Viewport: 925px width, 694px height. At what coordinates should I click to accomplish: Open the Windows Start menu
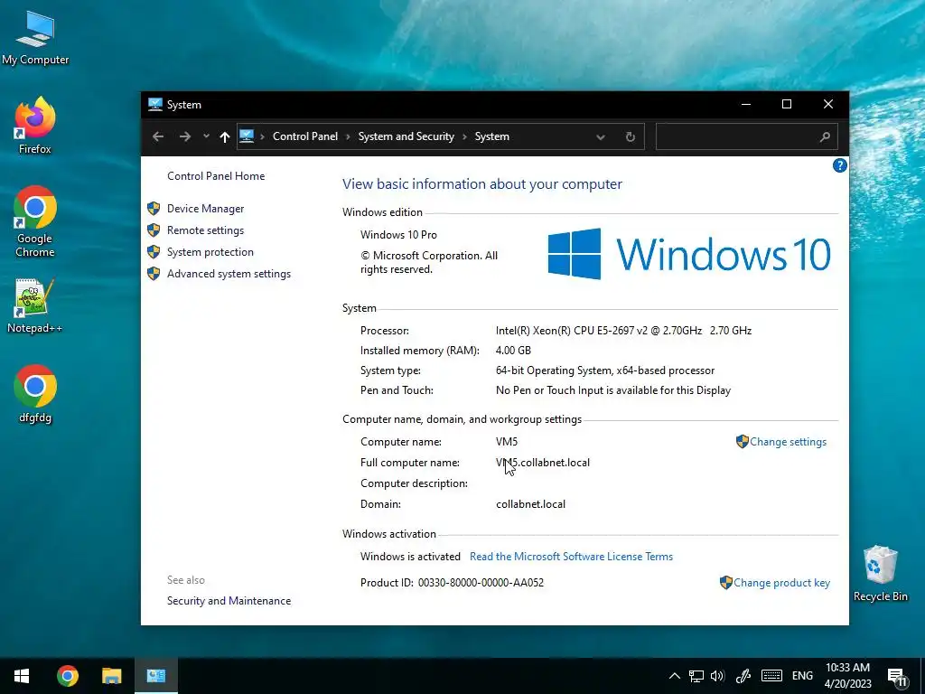coord(22,676)
